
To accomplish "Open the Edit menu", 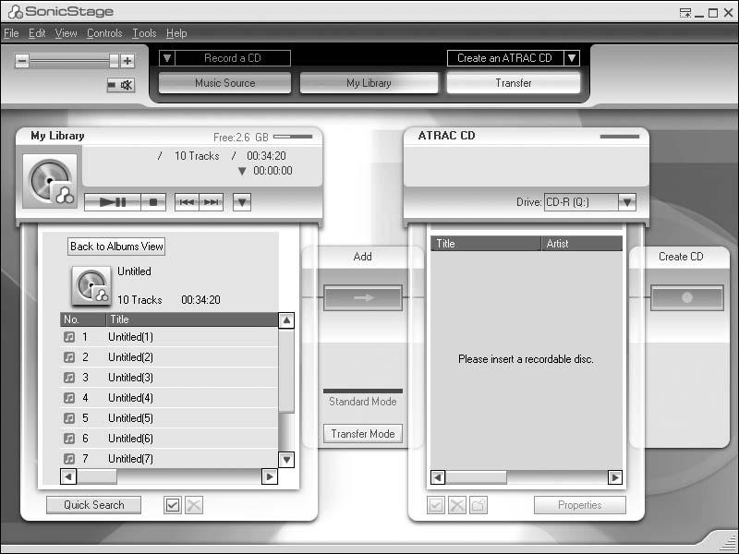I will (x=37, y=33).
